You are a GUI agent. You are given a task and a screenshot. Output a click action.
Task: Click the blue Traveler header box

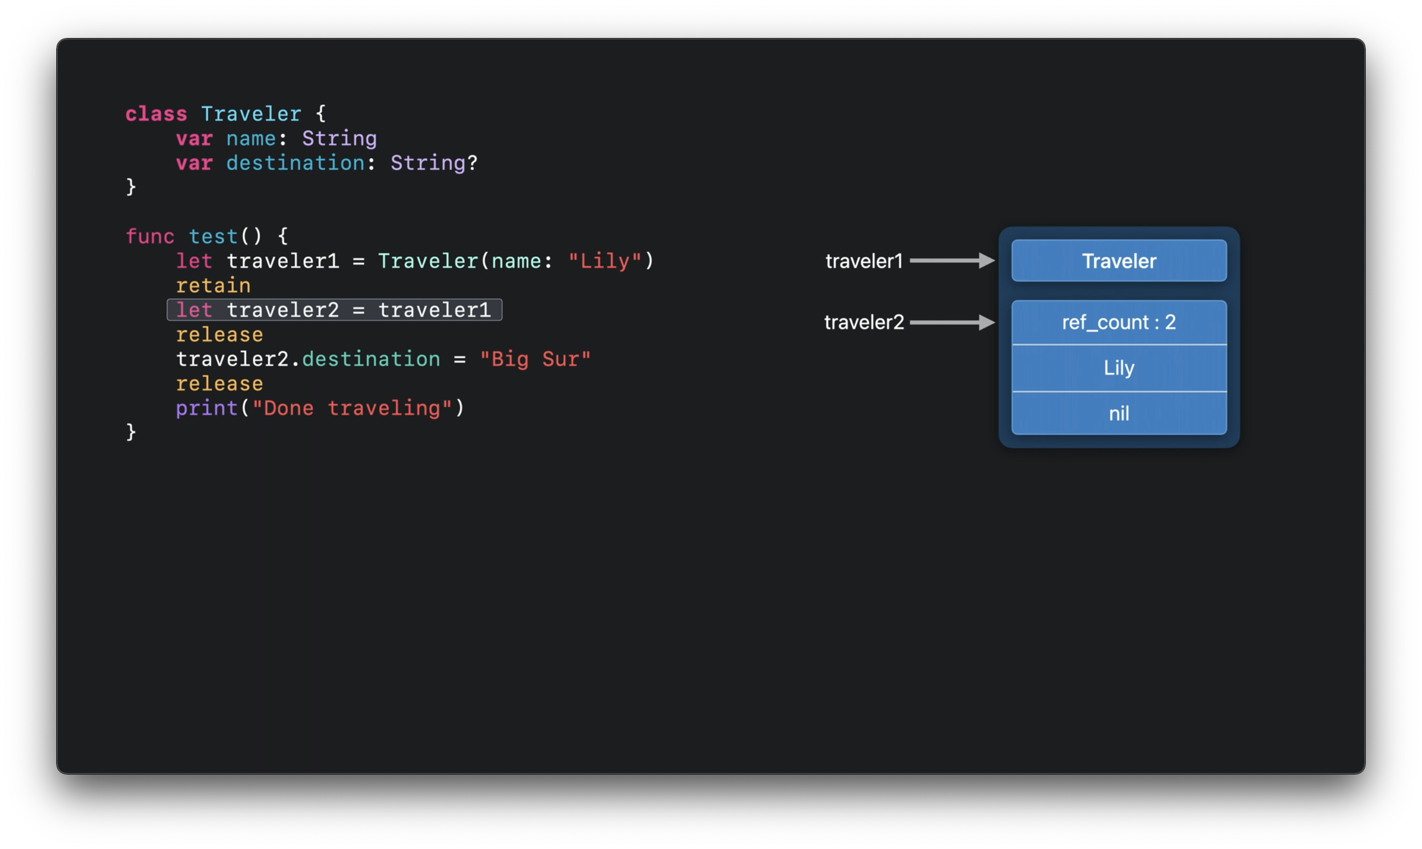click(x=1119, y=261)
